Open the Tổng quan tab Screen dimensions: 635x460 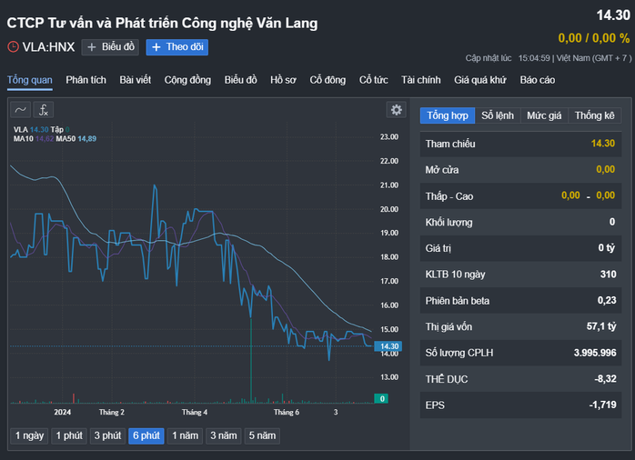[29, 80]
